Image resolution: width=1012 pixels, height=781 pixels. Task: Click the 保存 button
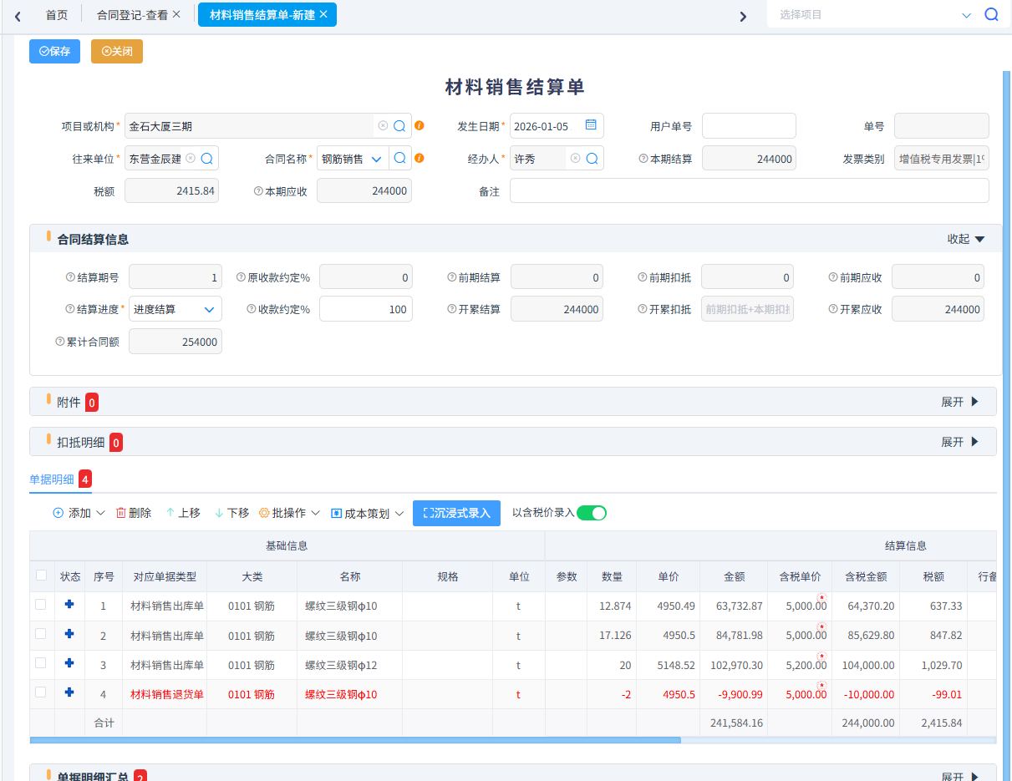click(54, 52)
